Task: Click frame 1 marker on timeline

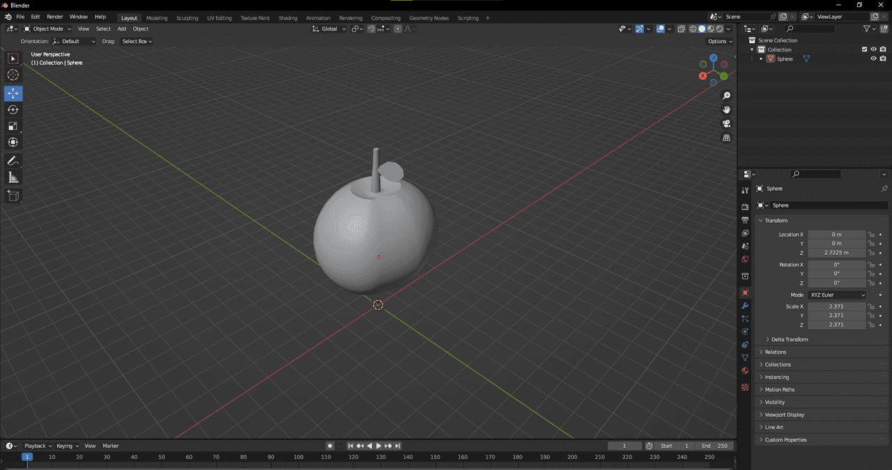Action: click(26, 457)
